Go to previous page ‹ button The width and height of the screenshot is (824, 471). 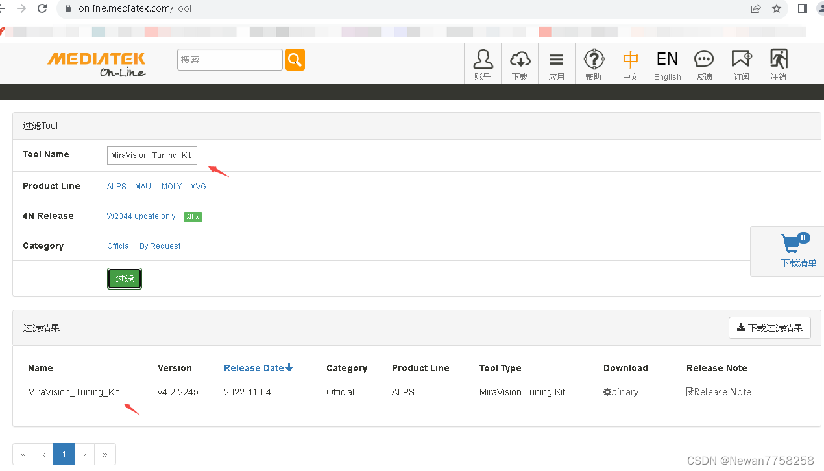[43, 454]
